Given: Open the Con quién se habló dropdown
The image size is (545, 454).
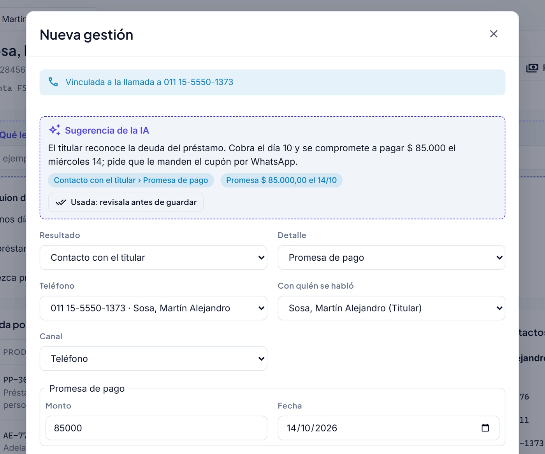Looking at the screenshot, I should coord(391,308).
